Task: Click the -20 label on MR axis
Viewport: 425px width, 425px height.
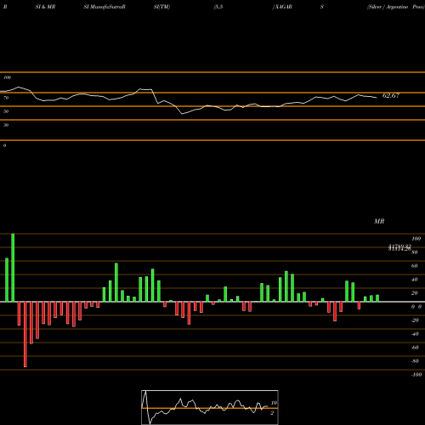Action: tap(415, 320)
